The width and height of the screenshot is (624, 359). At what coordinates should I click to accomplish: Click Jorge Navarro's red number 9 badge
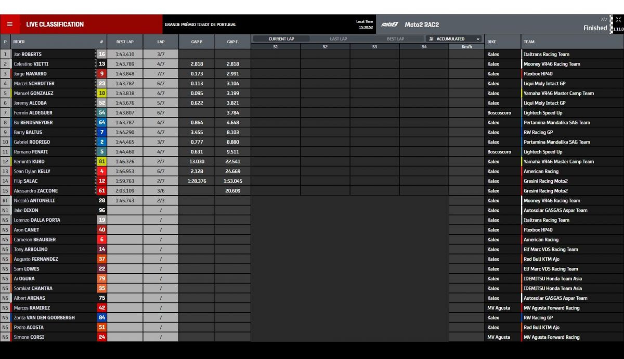(101, 73)
